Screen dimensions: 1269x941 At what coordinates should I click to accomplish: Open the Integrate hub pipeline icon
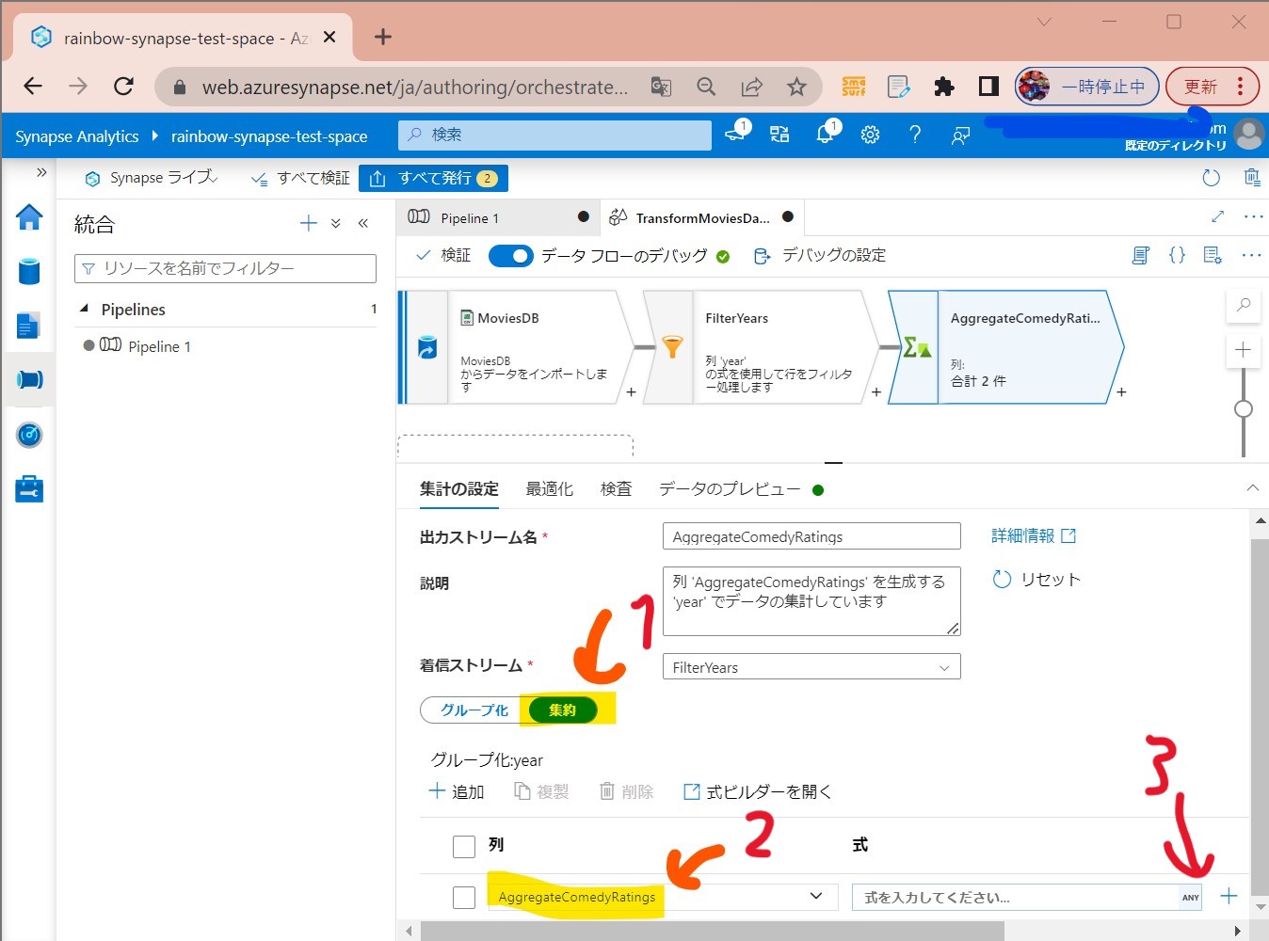pyautogui.click(x=29, y=380)
